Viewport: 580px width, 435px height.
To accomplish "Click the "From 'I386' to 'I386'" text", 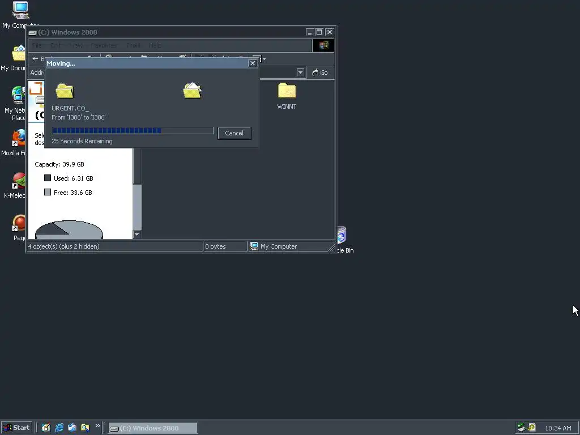I will (x=78, y=117).
